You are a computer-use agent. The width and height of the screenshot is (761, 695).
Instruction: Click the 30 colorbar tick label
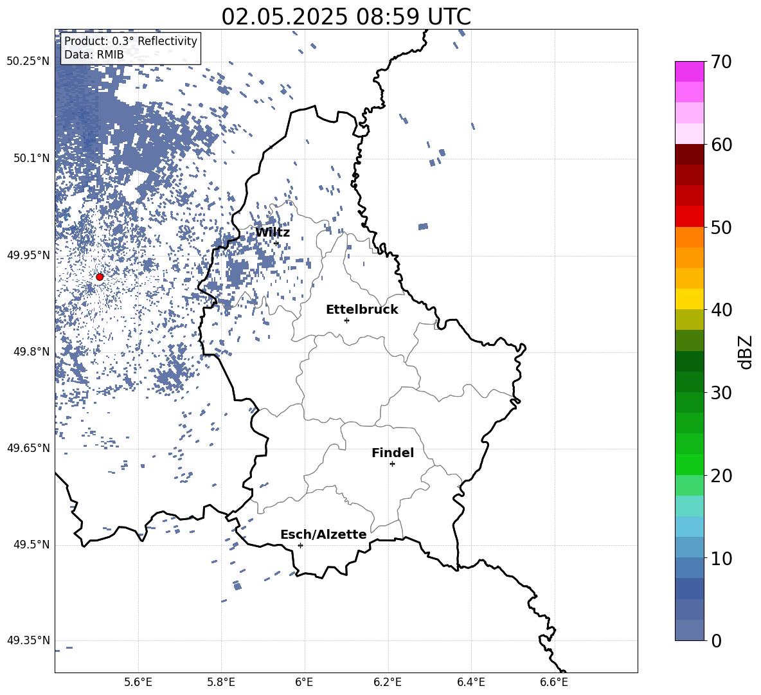click(721, 393)
